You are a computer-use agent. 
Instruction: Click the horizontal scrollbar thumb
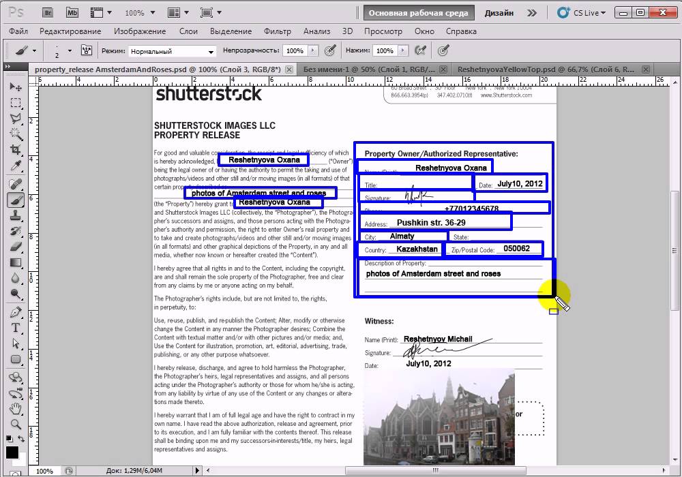coord(435,470)
